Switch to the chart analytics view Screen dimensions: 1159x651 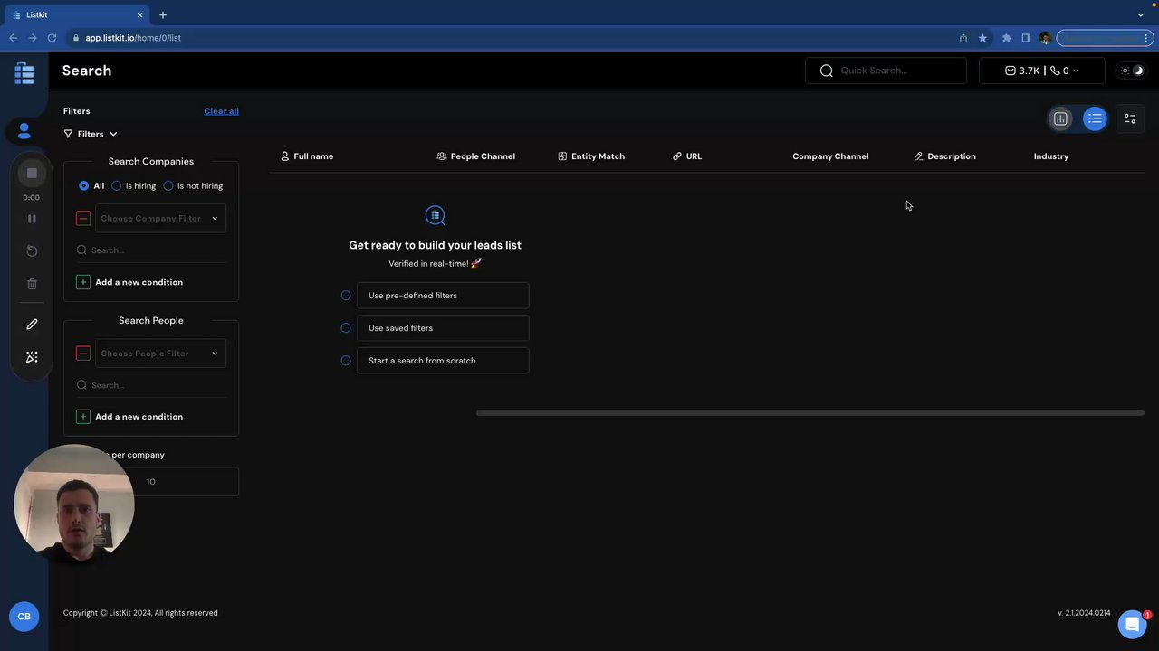1060,118
